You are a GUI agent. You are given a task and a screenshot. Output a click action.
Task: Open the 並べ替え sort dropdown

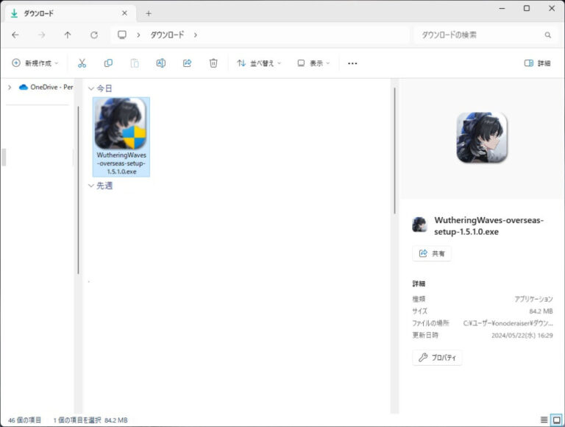coord(258,63)
